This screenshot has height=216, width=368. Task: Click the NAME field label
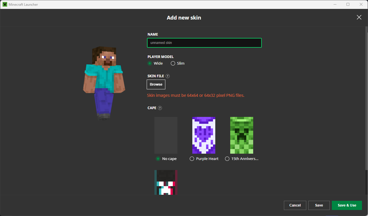153,34
